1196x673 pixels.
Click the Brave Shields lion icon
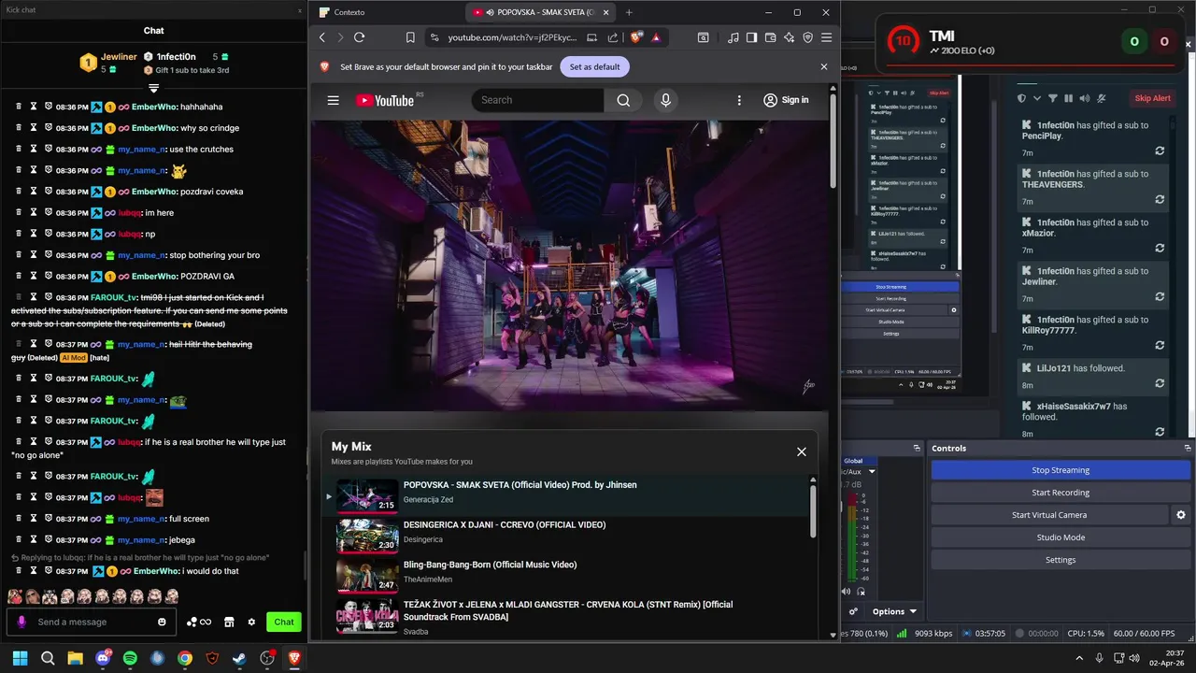[636, 37]
